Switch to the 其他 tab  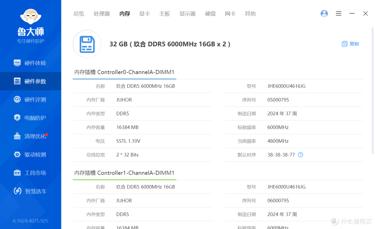click(250, 14)
